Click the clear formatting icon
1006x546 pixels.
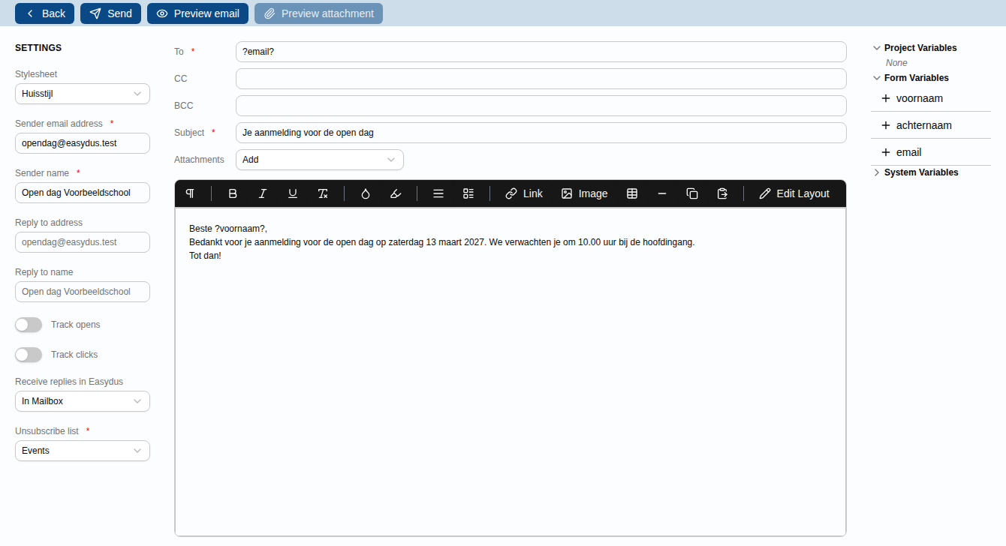coord(323,193)
